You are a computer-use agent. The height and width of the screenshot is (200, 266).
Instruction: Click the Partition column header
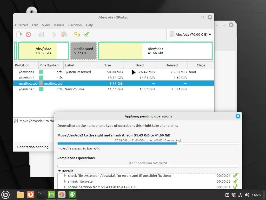pos(26,65)
